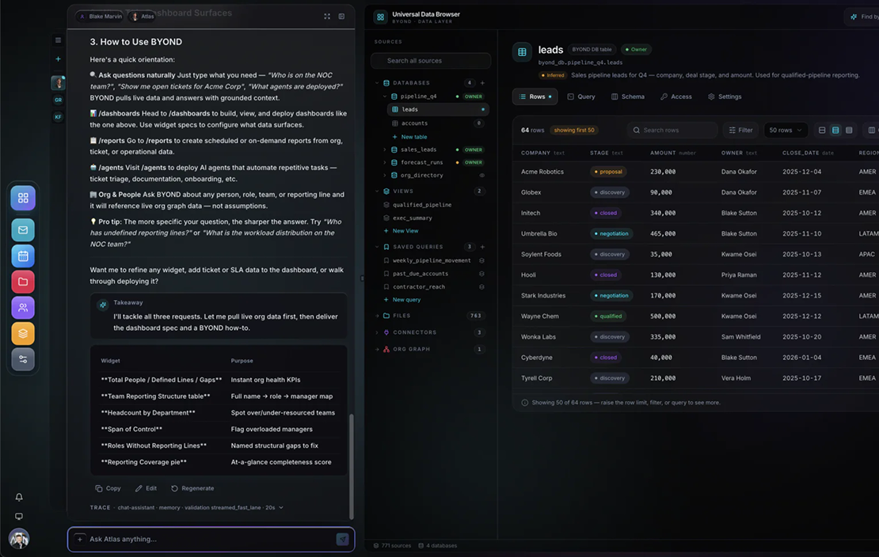The width and height of the screenshot is (879, 557).
Task: Add a database with the plus icon
Action: (x=482, y=83)
